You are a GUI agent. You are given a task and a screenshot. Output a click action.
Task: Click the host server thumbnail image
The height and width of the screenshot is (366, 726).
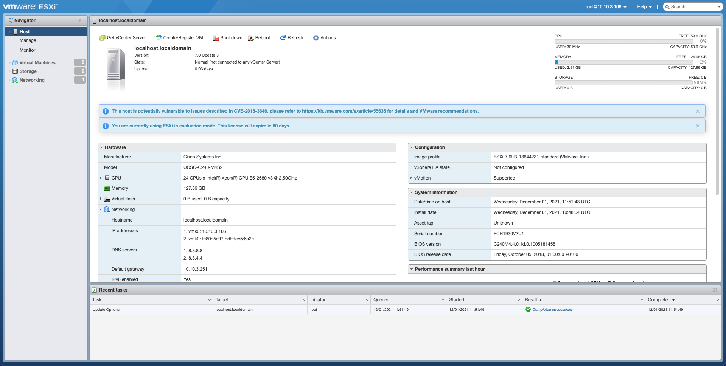point(116,69)
